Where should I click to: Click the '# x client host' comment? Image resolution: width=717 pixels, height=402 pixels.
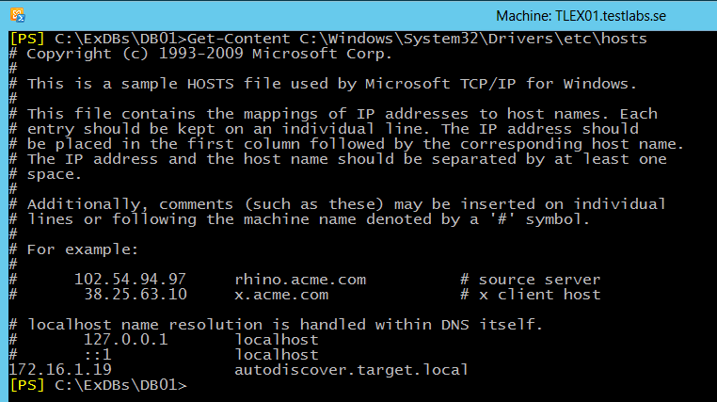click(531, 294)
